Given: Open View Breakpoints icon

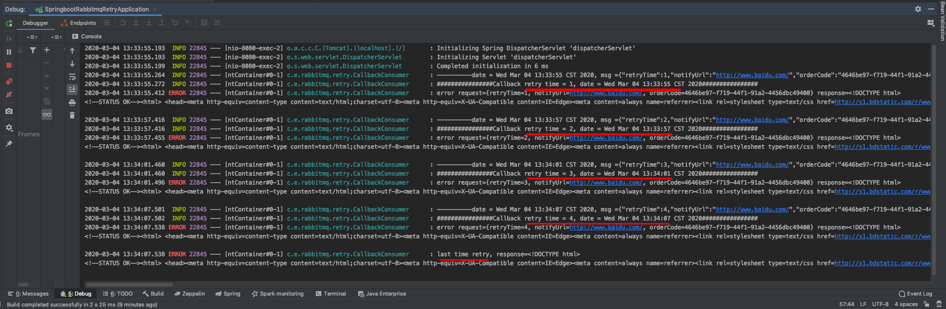Looking at the screenshot, I should pos(9,81).
